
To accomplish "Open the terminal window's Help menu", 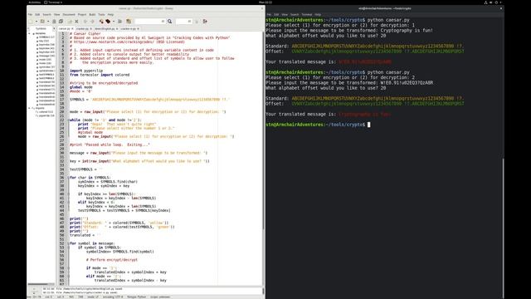I will tap(318, 15).
